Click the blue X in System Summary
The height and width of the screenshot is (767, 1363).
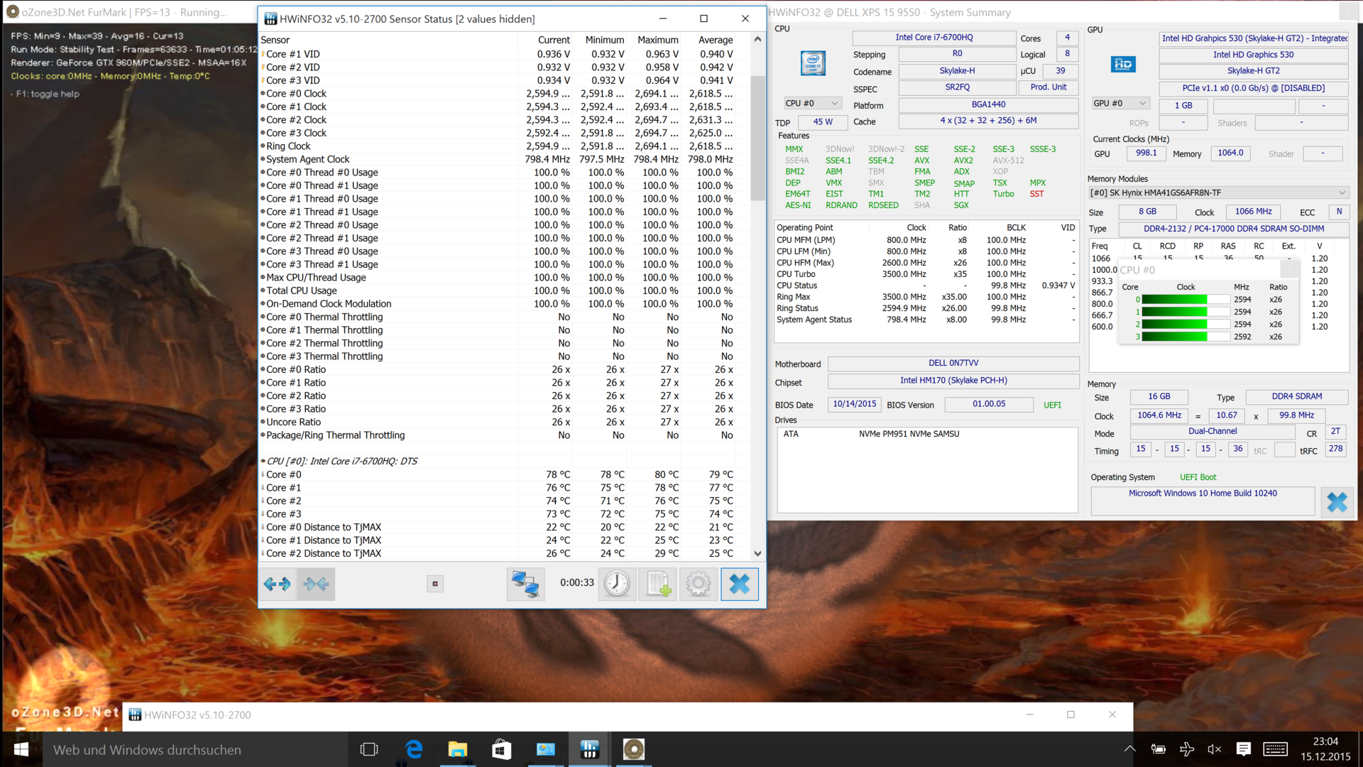click(x=1337, y=502)
